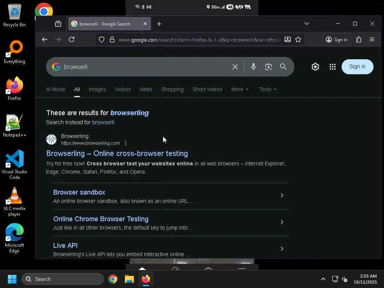Open a new browser tab

tap(159, 24)
